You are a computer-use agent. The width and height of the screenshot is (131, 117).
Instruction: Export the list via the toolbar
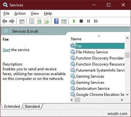click(47, 21)
